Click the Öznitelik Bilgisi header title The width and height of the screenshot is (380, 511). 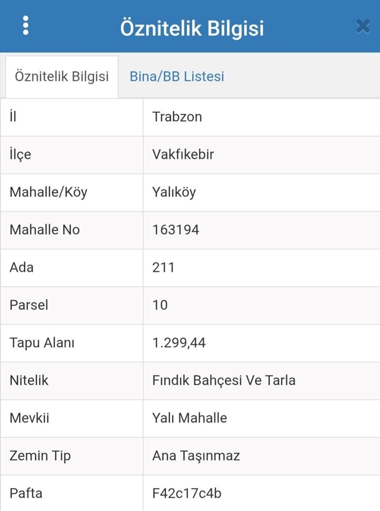point(192,28)
